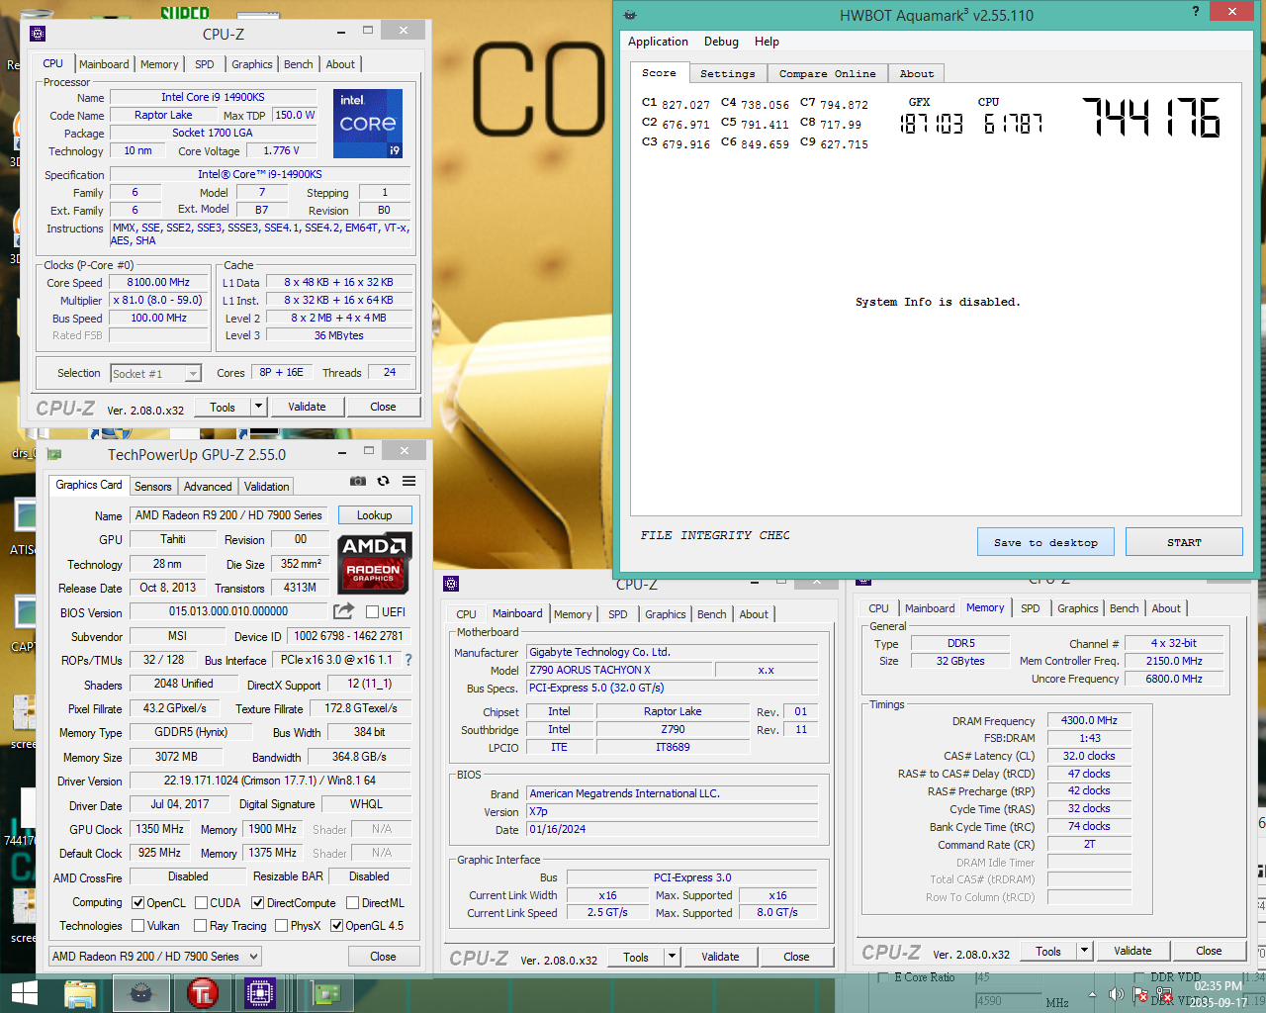Switch to the Advanced tab in GPU-Z
Viewport: 1266px width, 1013px height.
[x=208, y=487]
